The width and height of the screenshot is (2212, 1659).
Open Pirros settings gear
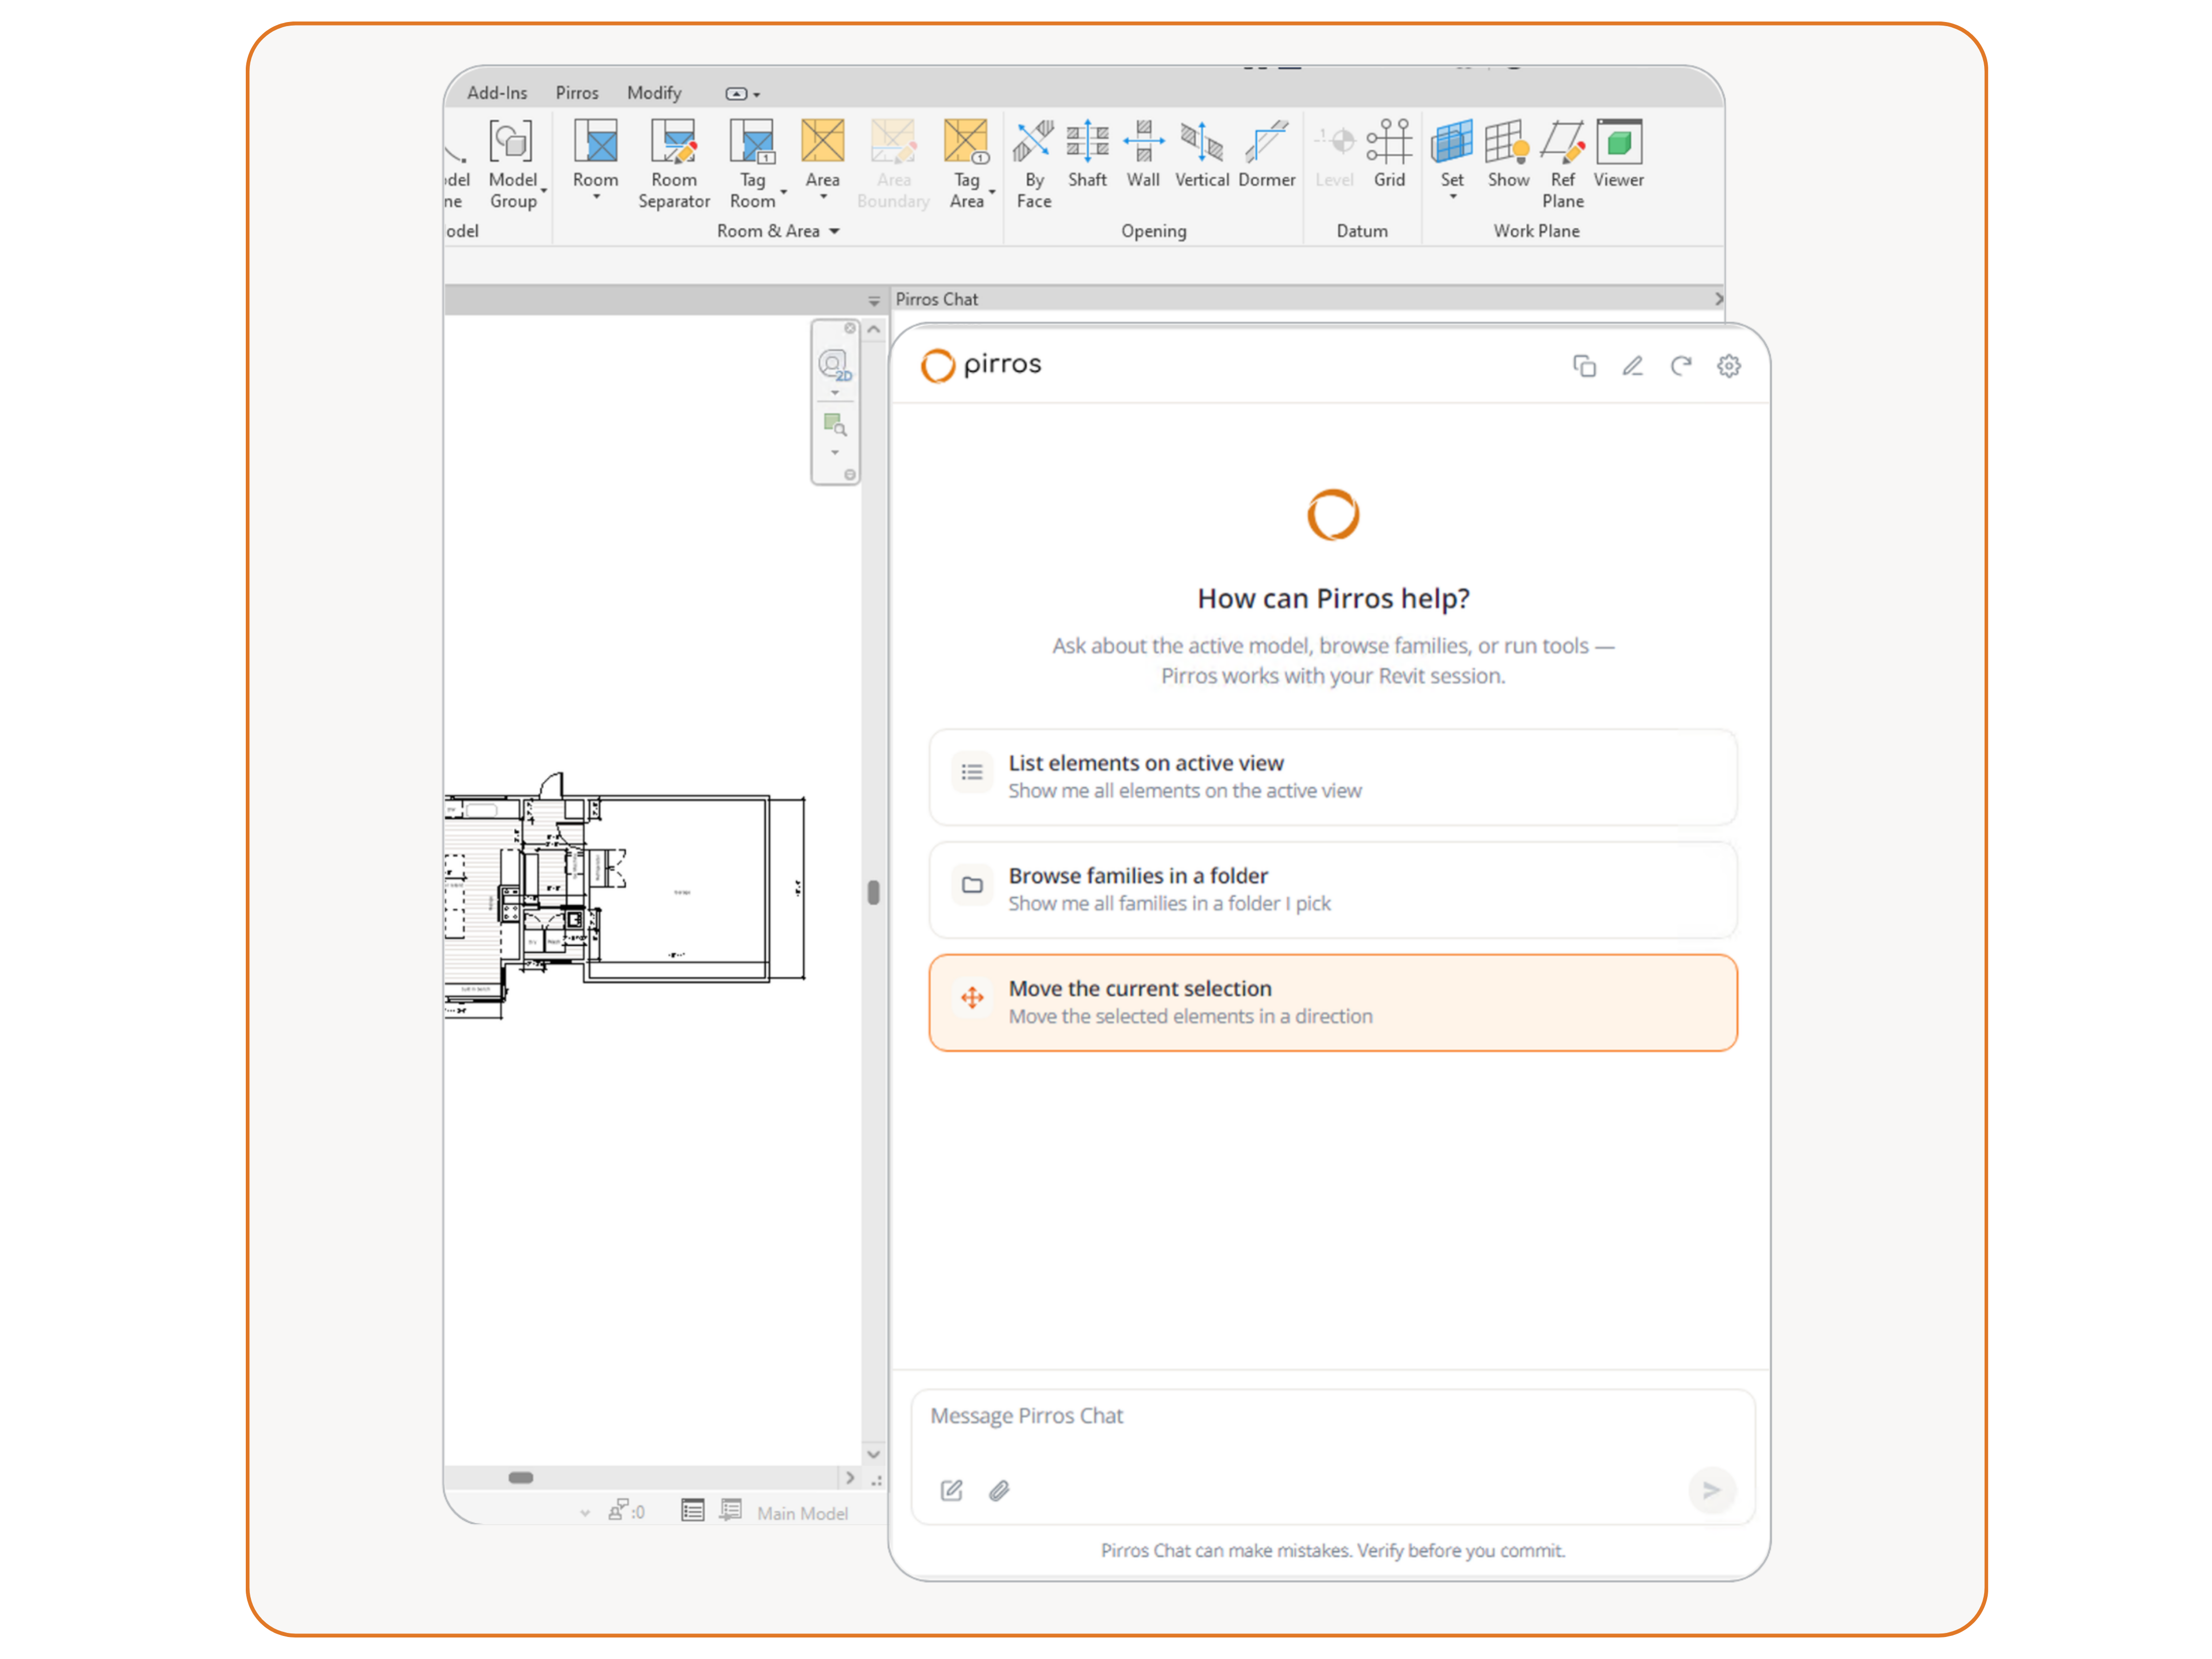1729,366
